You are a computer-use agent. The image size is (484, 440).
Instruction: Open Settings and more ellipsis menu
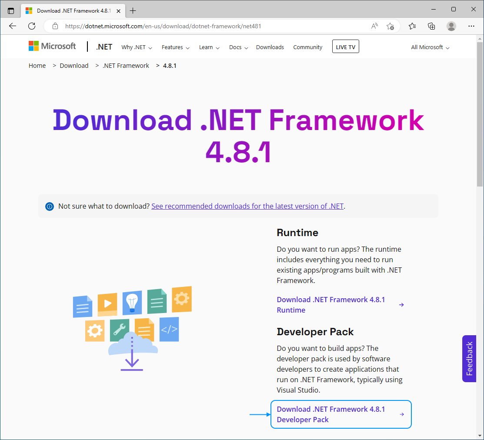471,26
